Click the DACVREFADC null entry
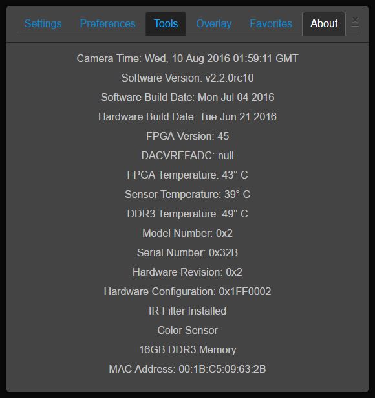The image size is (375, 398). tap(187, 155)
